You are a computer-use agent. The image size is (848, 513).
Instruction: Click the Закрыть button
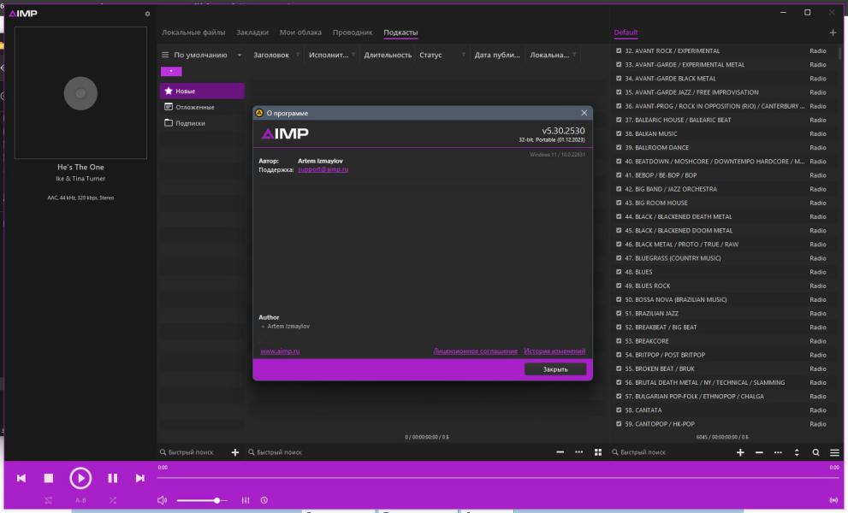(555, 369)
